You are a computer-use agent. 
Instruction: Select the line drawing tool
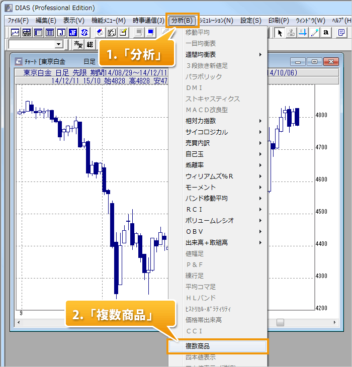tap(315, 33)
